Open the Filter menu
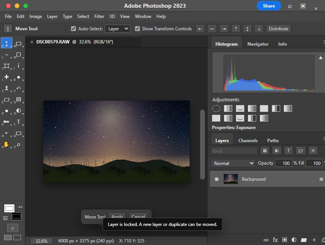This screenshot has height=245, width=325. click(x=99, y=16)
